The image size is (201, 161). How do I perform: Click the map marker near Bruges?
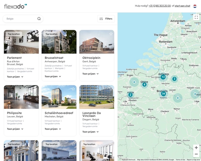coord(134,82)
